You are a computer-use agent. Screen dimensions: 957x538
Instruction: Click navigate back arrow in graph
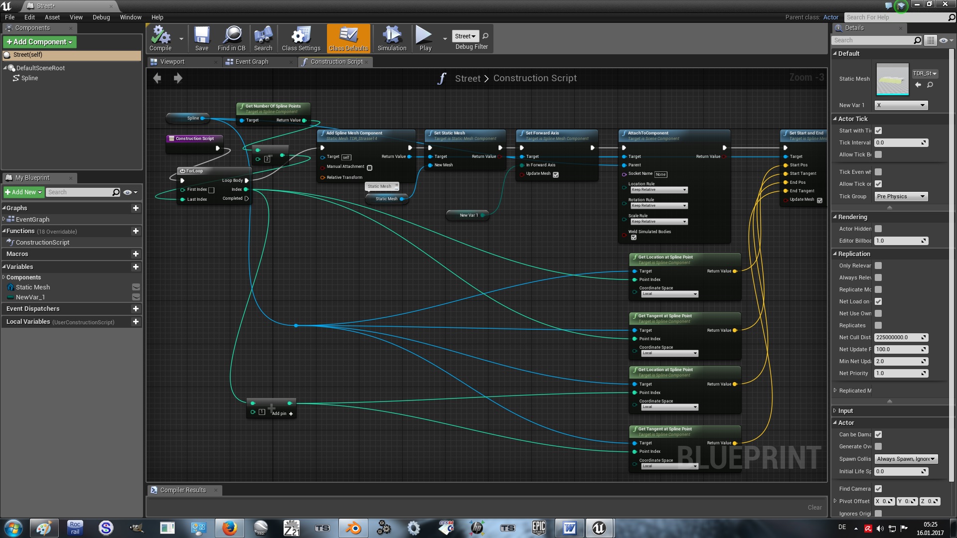[x=158, y=78]
